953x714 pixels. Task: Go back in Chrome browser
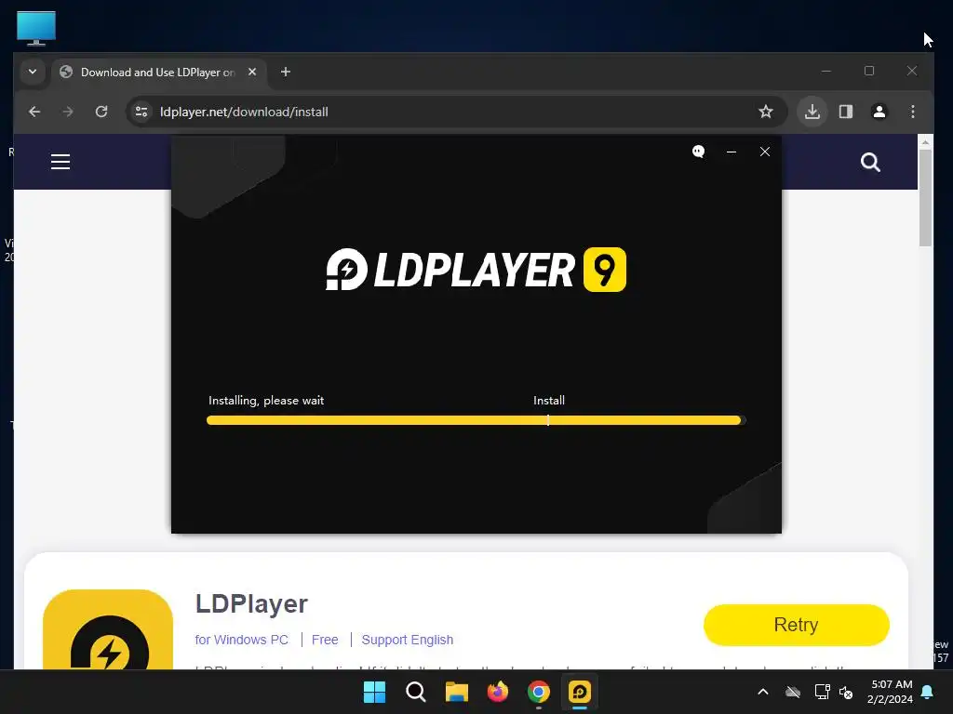[34, 112]
